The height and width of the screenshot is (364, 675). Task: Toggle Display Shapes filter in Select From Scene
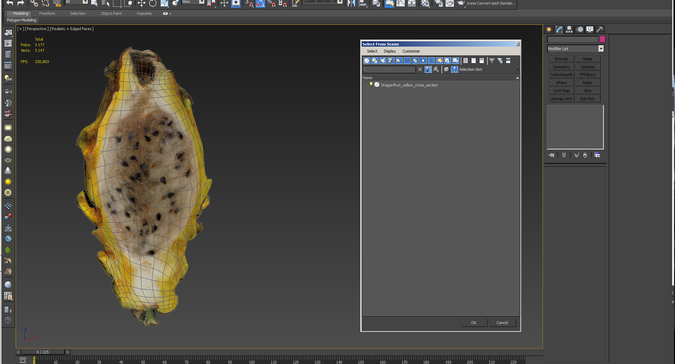(374, 61)
